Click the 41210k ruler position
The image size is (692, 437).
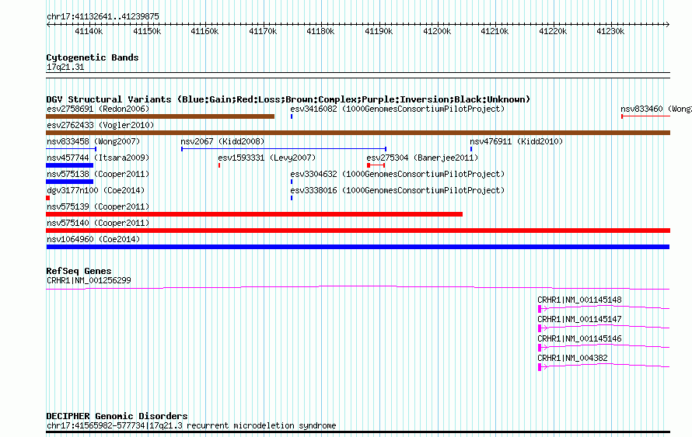(x=495, y=31)
